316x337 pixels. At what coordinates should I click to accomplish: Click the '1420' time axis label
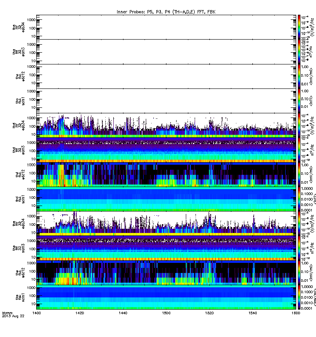click(x=80, y=313)
